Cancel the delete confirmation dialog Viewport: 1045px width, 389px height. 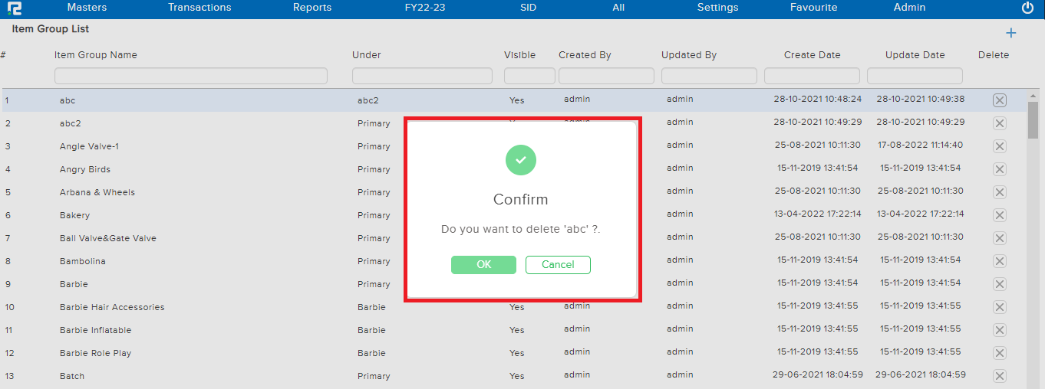(558, 265)
